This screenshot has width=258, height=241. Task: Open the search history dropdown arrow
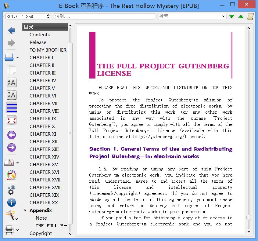click(x=223, y=16)
